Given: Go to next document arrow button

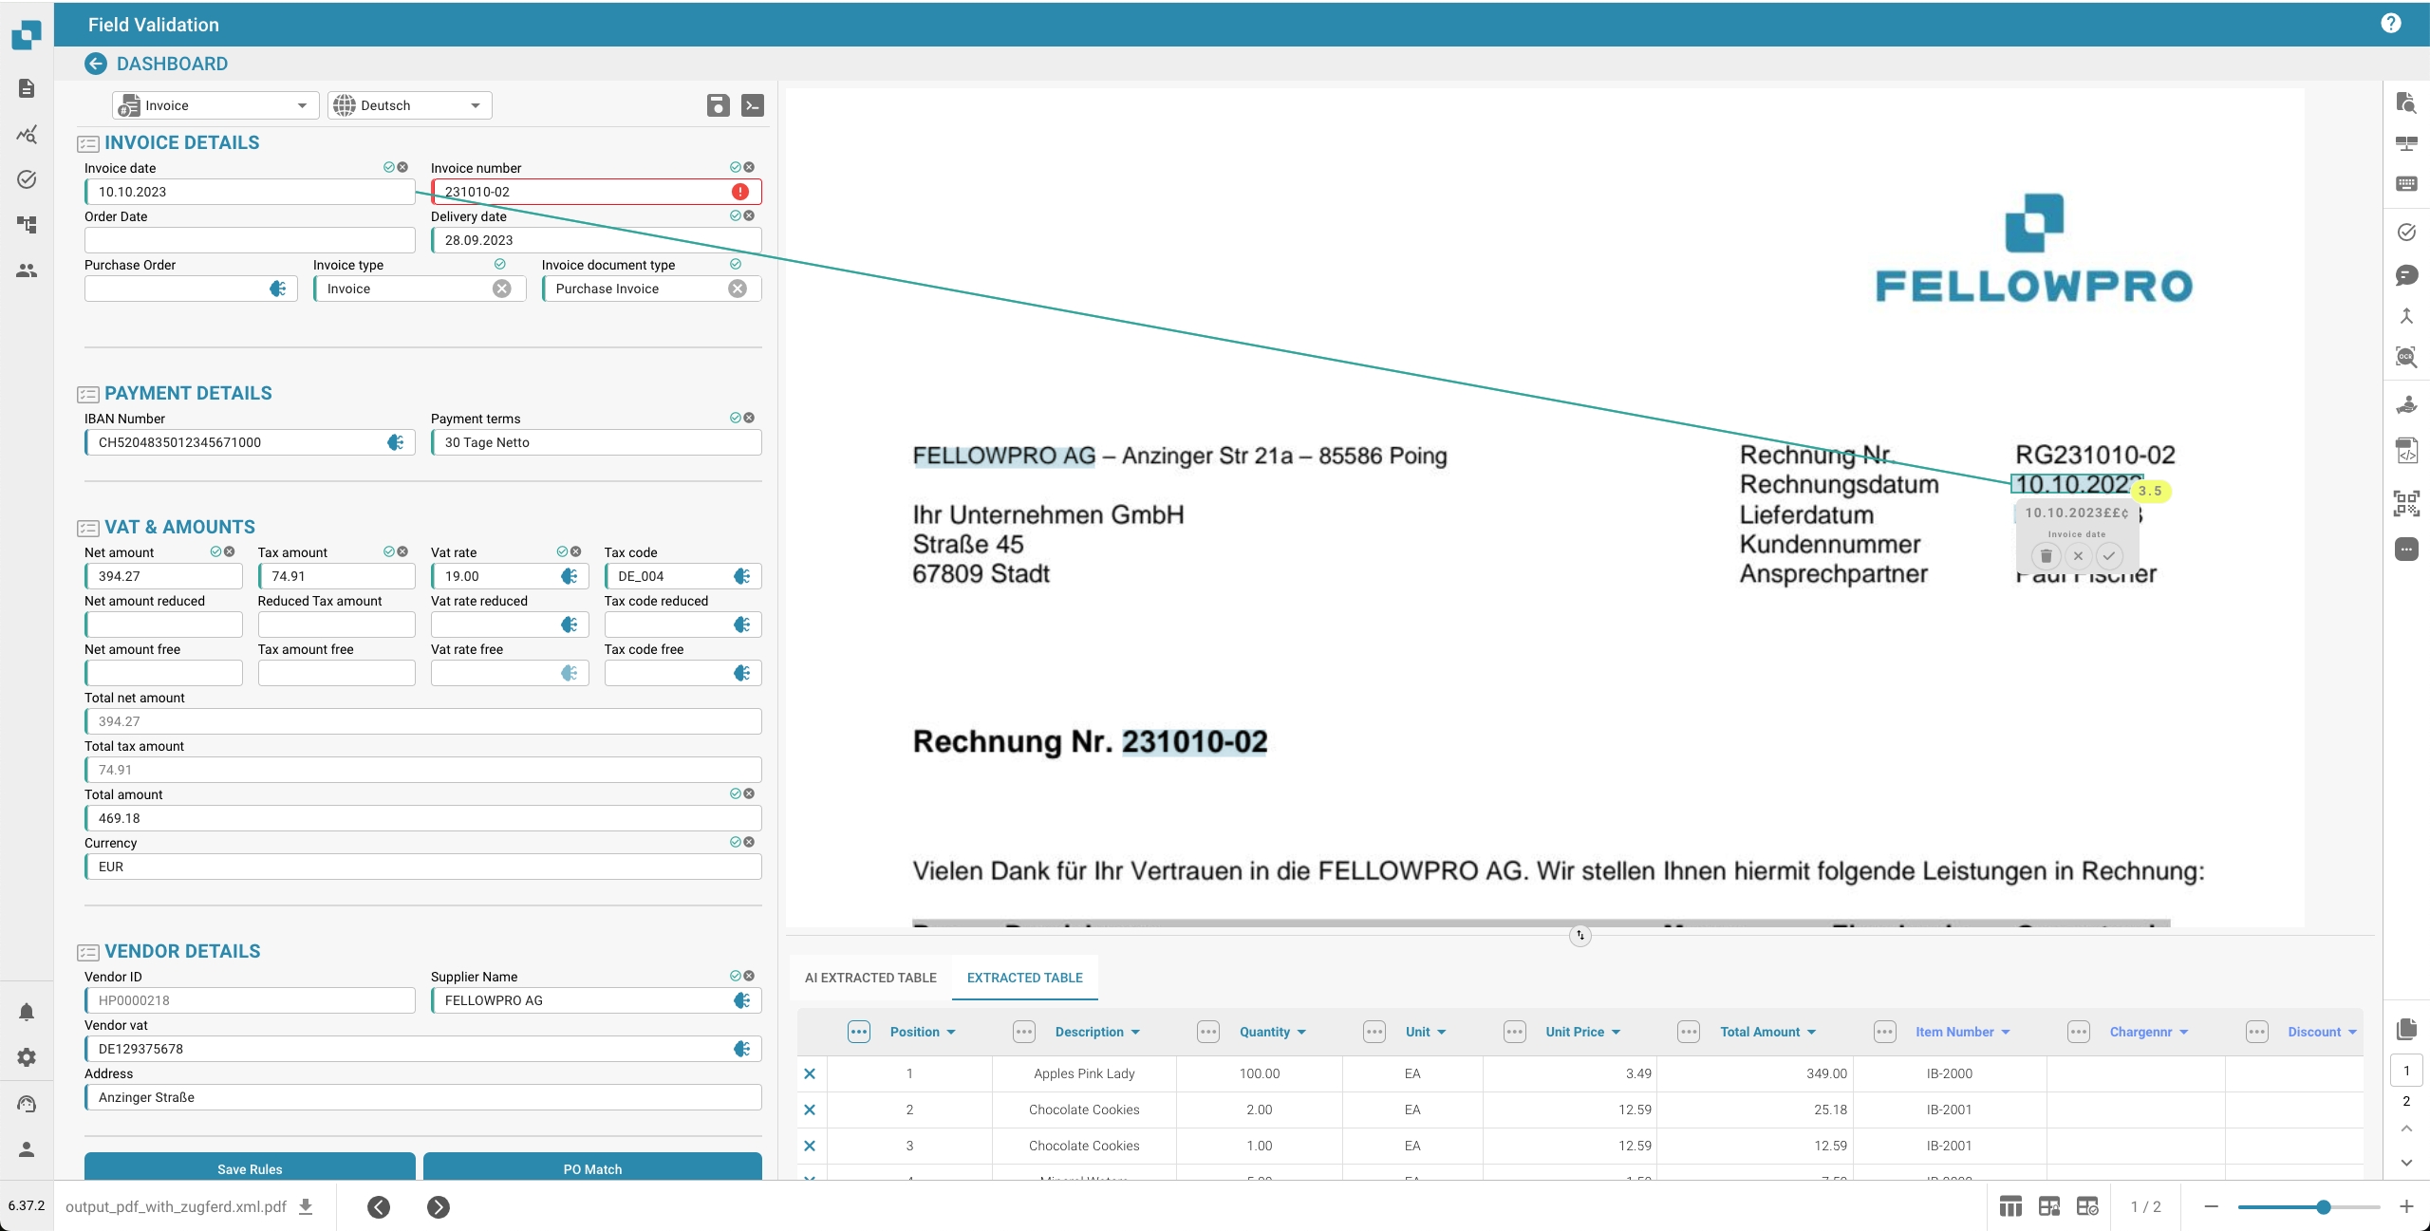Looking at the screenshot, I should click(x=439, y=1206).
